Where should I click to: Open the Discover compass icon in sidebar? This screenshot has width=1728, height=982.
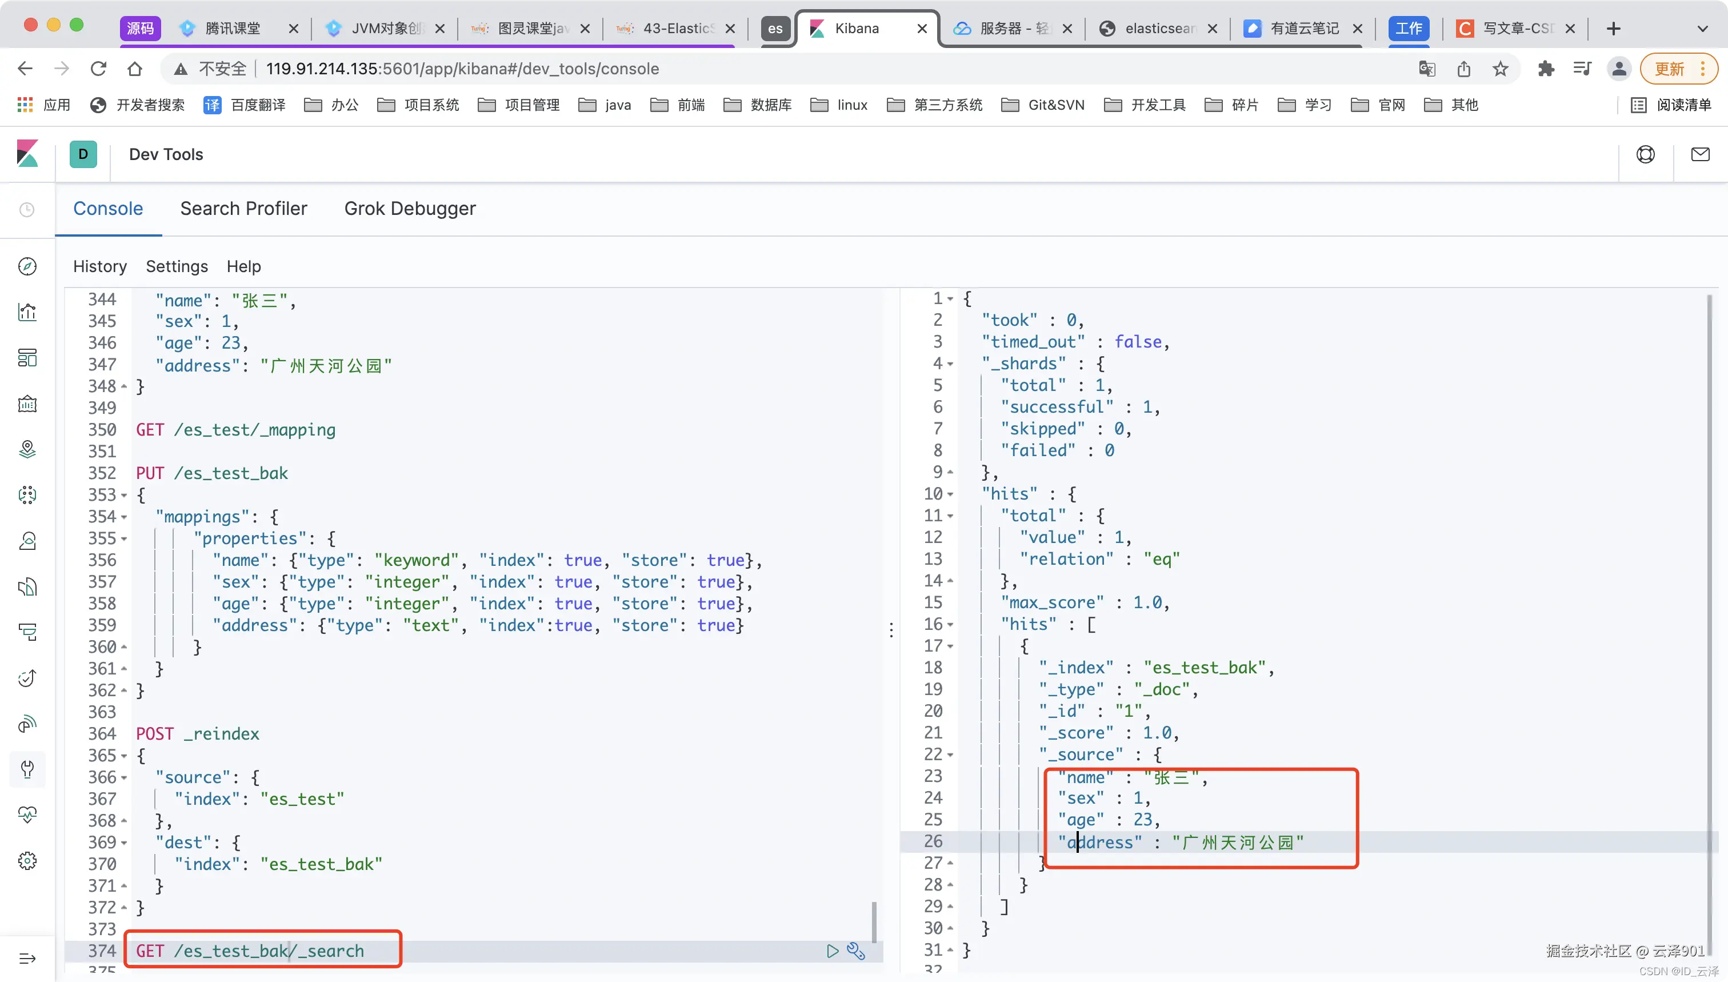click(27, 266)
